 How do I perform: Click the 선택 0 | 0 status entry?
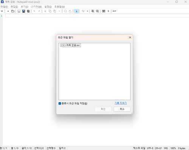[39, 148]
